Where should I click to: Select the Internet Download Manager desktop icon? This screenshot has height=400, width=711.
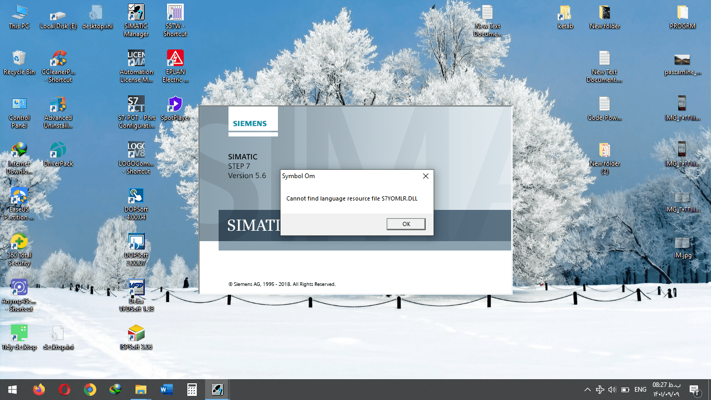click(x=19, y=158)
